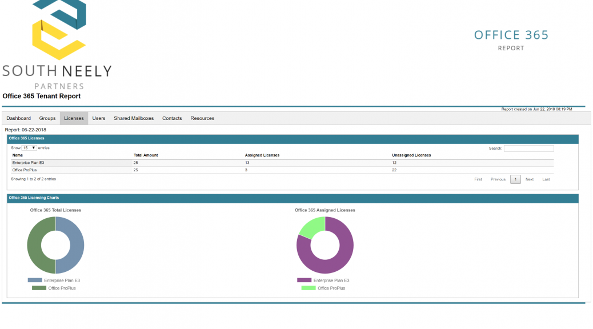This screenshot has width=593, height=329.
Task: Go to the Users tab
Action: (x=99, y=118)
